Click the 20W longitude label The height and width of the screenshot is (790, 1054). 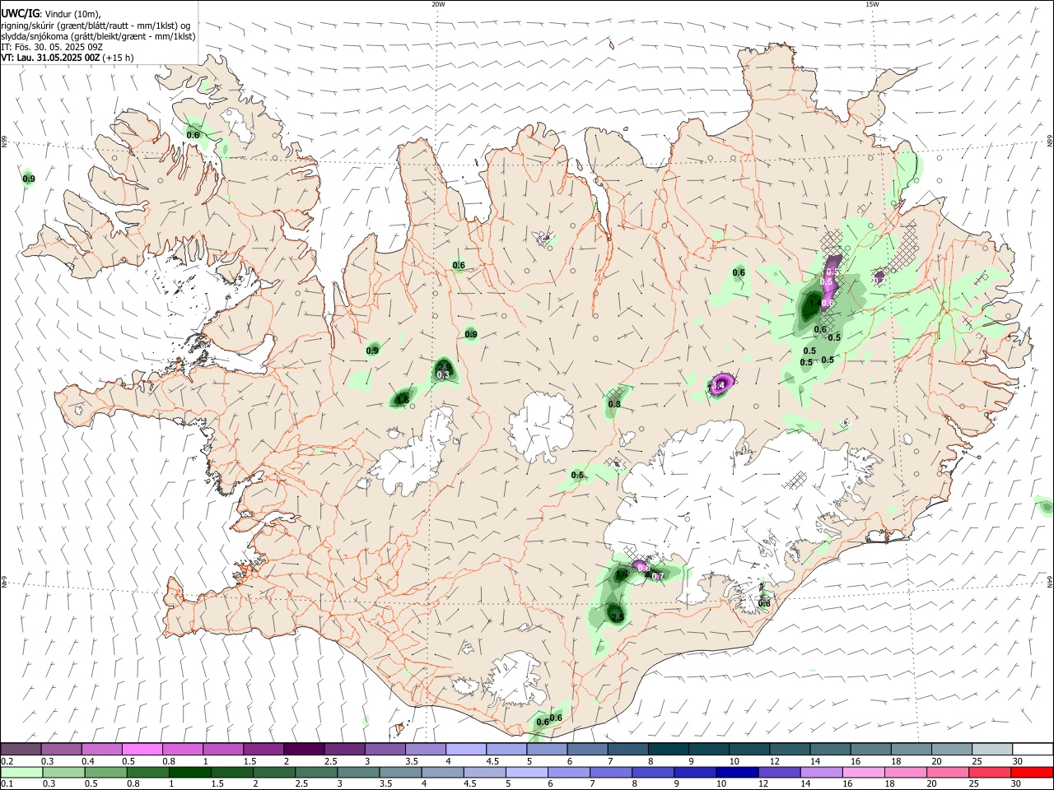click(x=438, y=4)
